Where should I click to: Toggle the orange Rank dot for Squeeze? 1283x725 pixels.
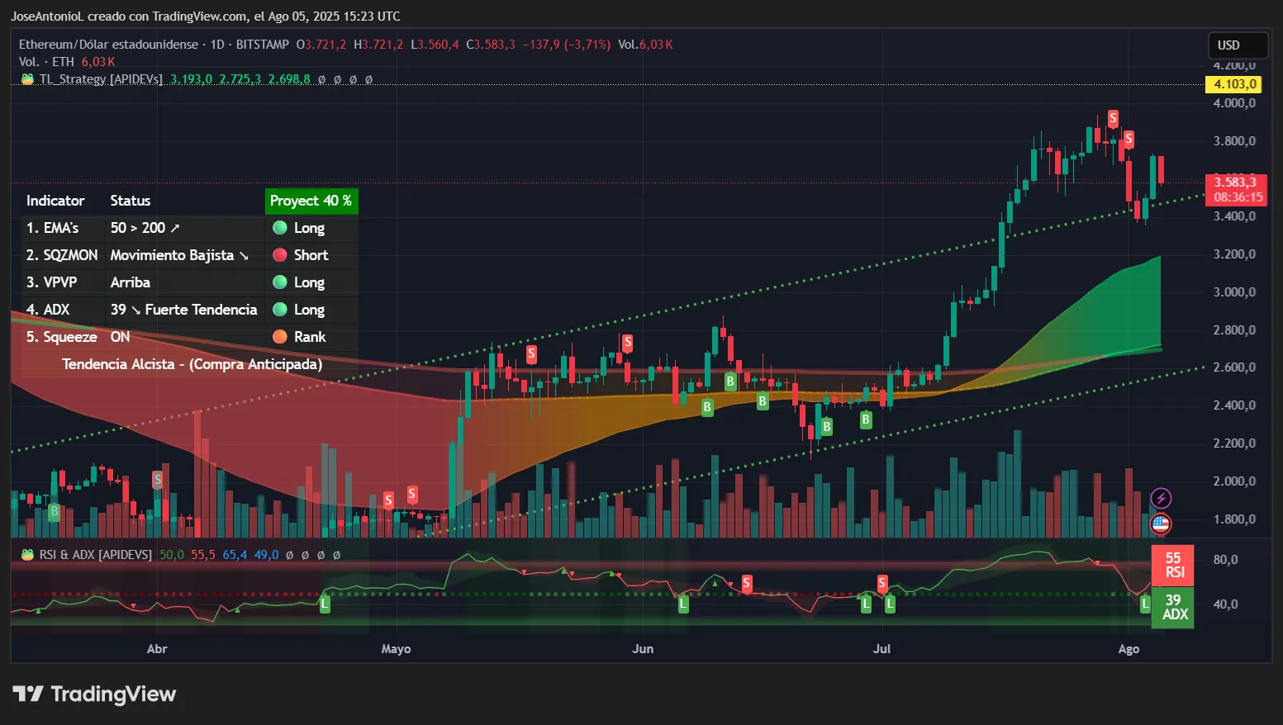click(x=280, y=337)
